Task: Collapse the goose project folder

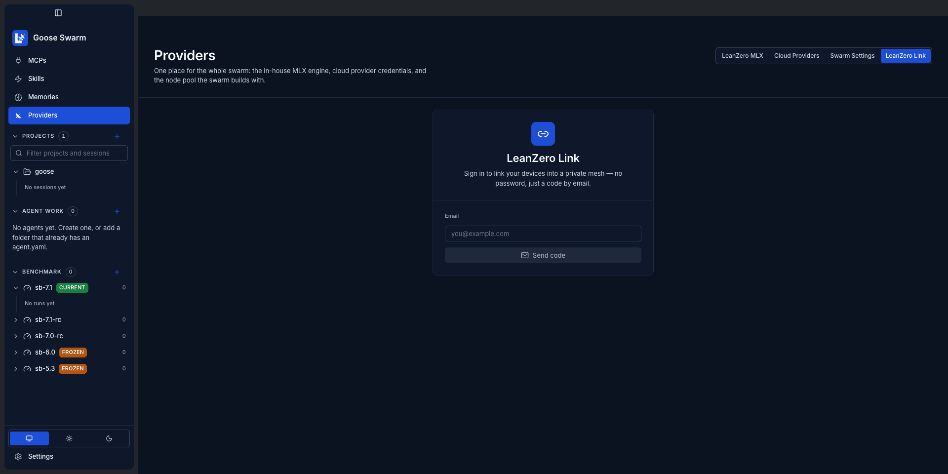Action: [16, 172]
